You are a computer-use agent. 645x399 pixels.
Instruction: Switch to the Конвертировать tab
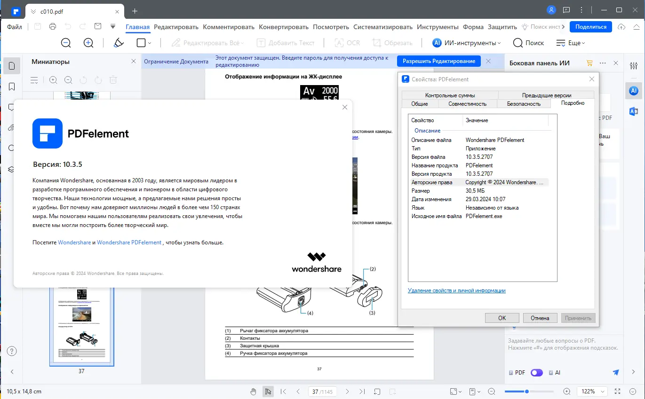284,27
